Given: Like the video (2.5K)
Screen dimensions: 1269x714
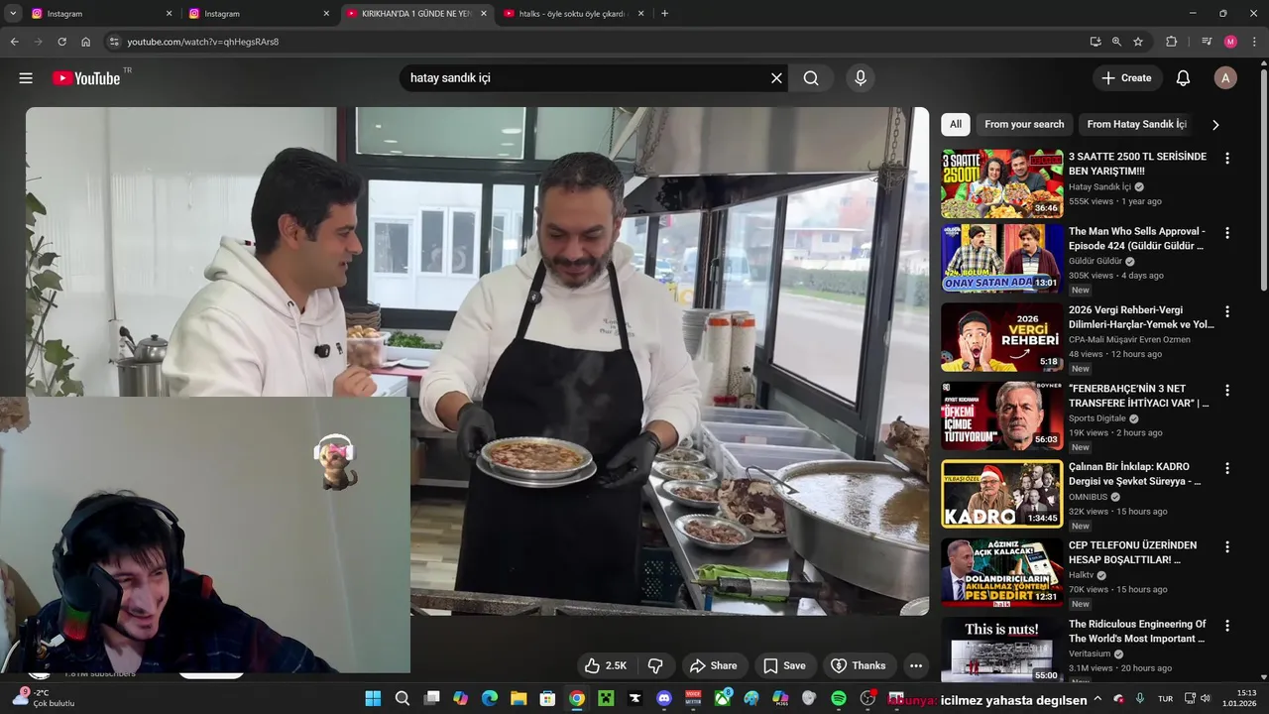Looking at the screenshot, I should tap(606, 665).
